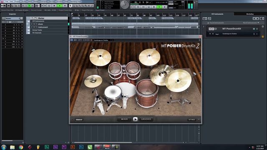Toggle solo on the drum track
This screenshot has width=267, height=150.
coord(36,24)
